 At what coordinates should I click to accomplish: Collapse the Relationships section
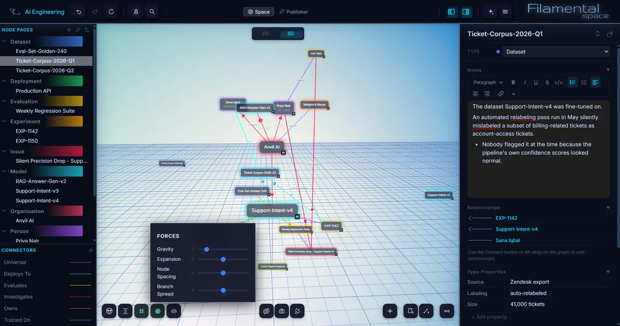[x=608, y=208]
